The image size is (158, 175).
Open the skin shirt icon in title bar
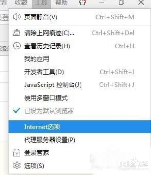click(x=82, y=2)
